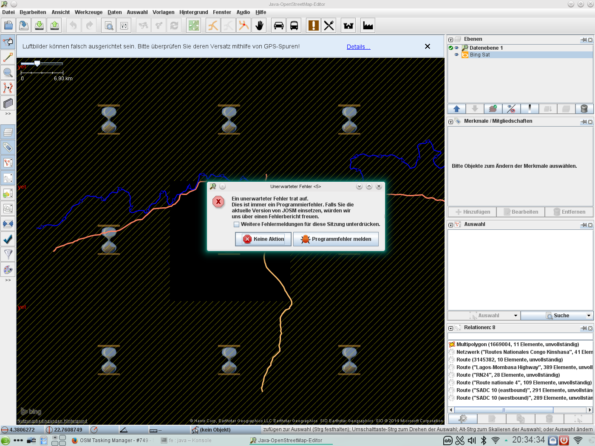Delete layer using trash icon in Ebenen panel
This screenshot has height=446, width=595.
tap(584, 109)
